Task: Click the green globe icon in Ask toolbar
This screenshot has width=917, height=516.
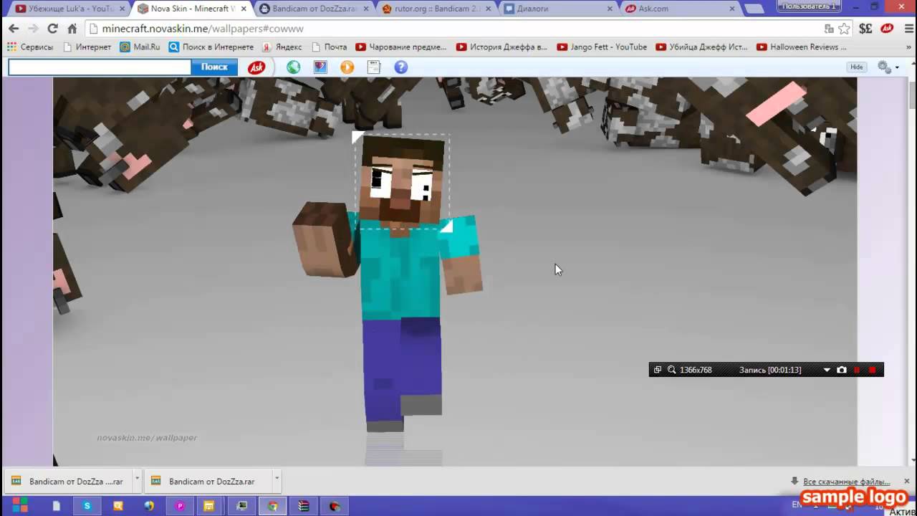Action: click(x=294, y=67)
